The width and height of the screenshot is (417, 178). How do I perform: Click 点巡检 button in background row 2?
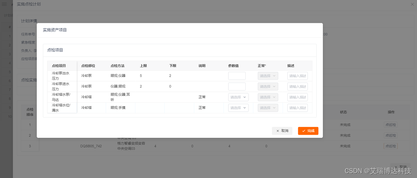point(391,135)
